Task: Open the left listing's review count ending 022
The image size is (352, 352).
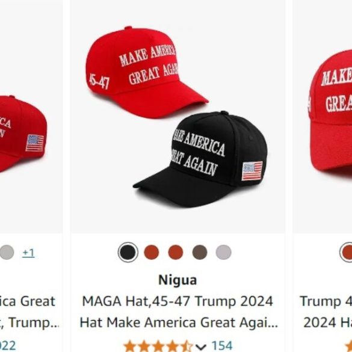Action: tap(8, 346)
